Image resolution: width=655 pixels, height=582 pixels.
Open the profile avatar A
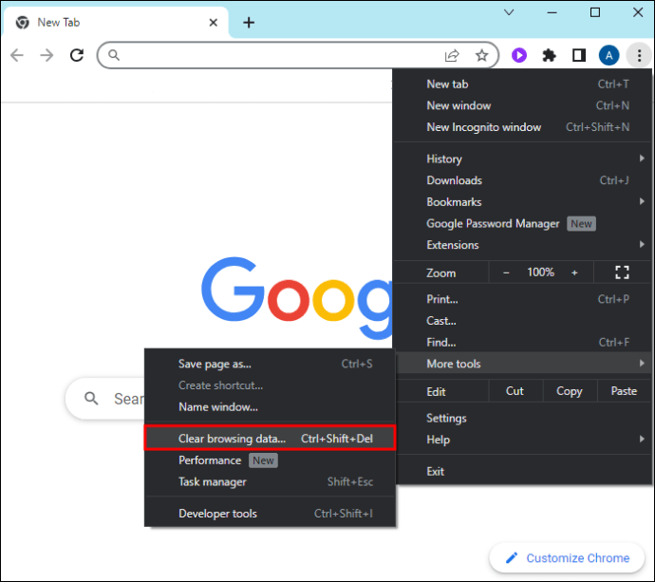[x=608, y=55]
